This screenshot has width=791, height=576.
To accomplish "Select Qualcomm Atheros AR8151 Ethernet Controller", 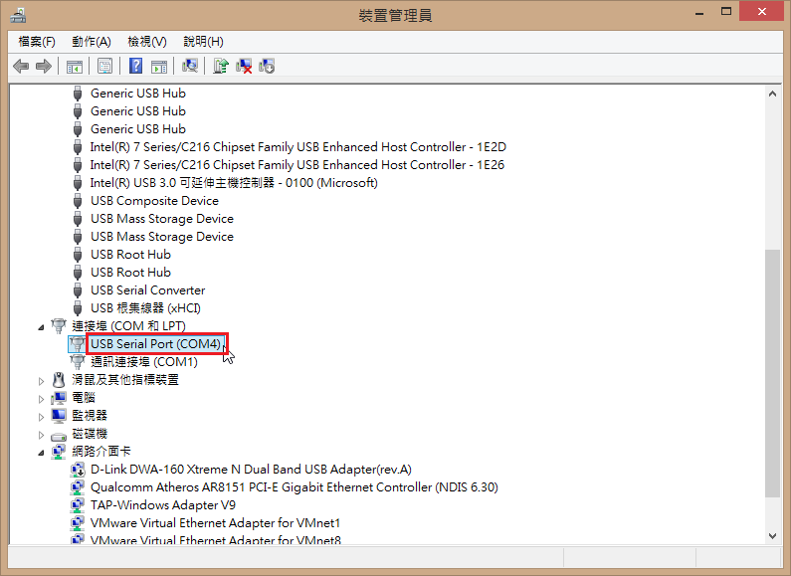I will 295,487.
